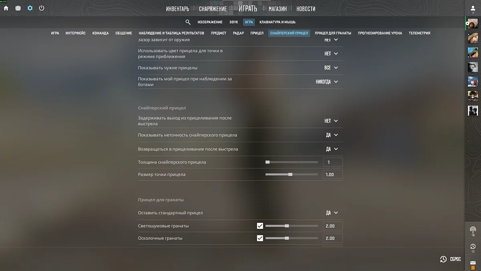Open the НОВОСТИ main menu
481x271 pixels.
306,8
